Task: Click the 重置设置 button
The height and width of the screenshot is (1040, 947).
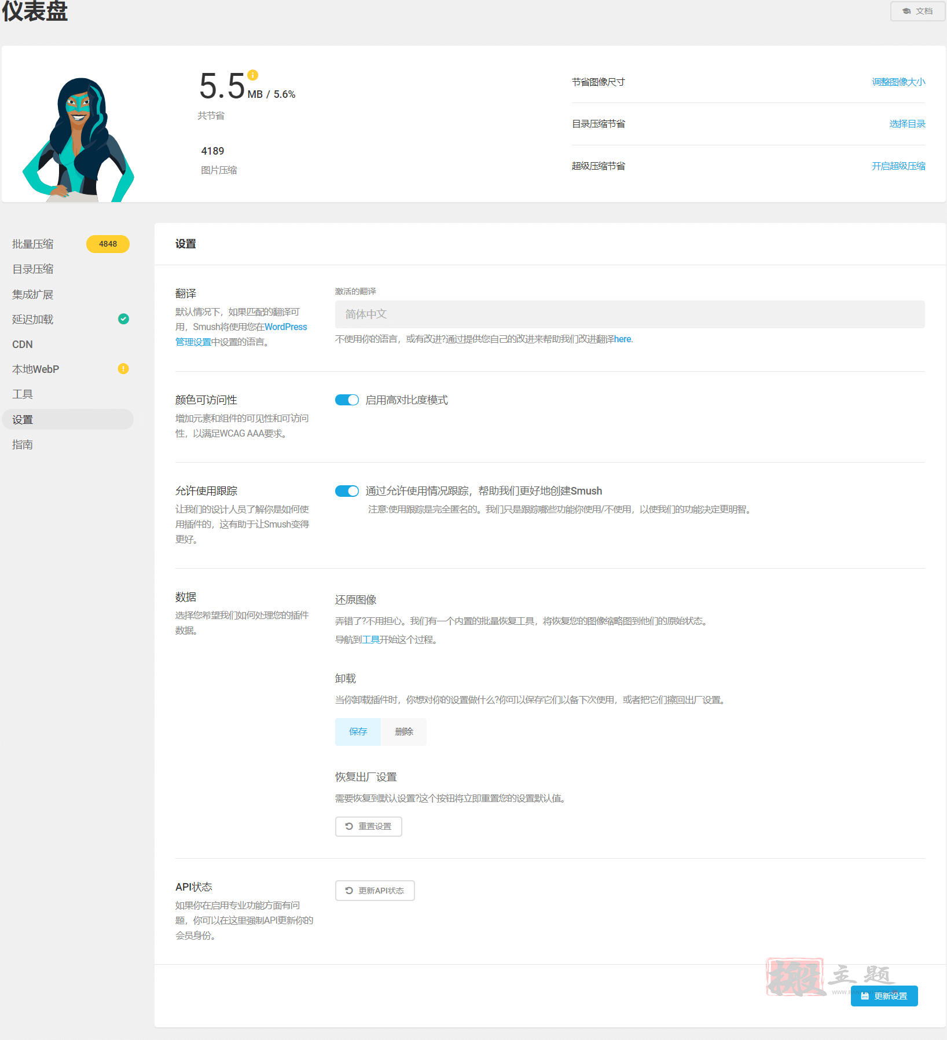Action: [x=369, y=826]
